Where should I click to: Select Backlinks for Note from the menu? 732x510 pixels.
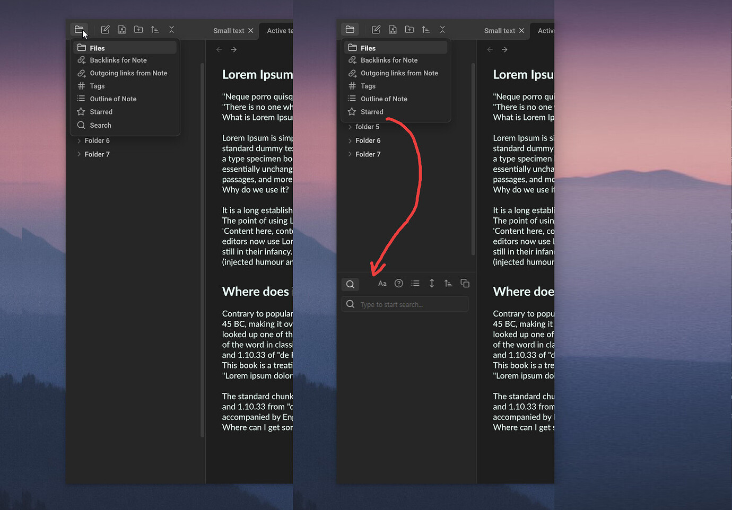point(118,60)
